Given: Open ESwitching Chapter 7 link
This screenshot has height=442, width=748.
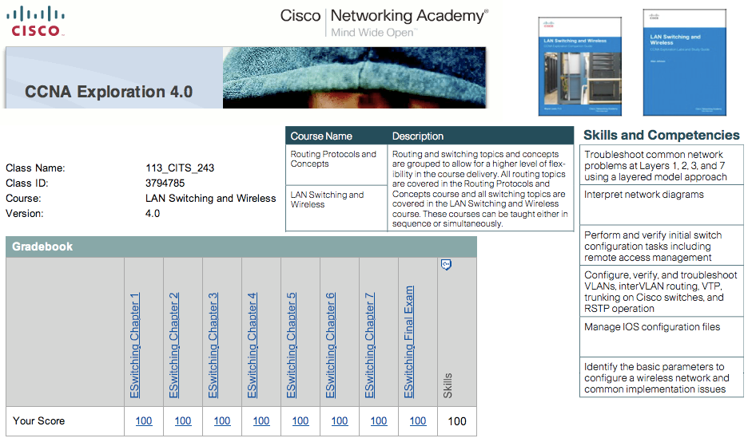Looking at the screenshot, I should [370, 345].
